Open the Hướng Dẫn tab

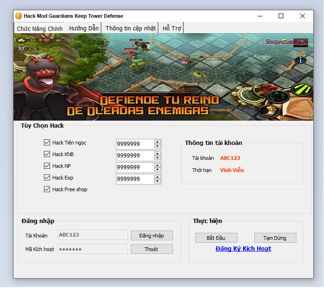[84, 28]
